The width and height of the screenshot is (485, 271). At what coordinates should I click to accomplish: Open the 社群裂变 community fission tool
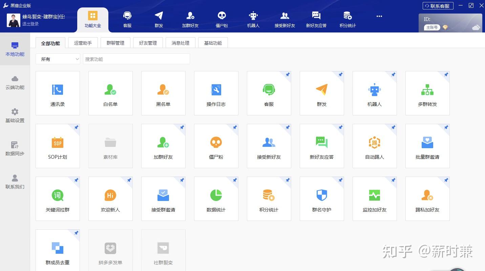tap(163, 250)
